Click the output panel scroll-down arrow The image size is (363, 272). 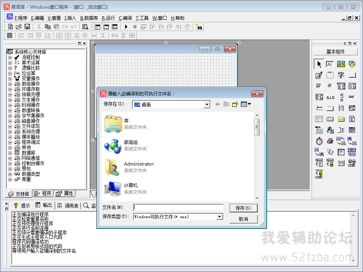(x=353, y=261)
